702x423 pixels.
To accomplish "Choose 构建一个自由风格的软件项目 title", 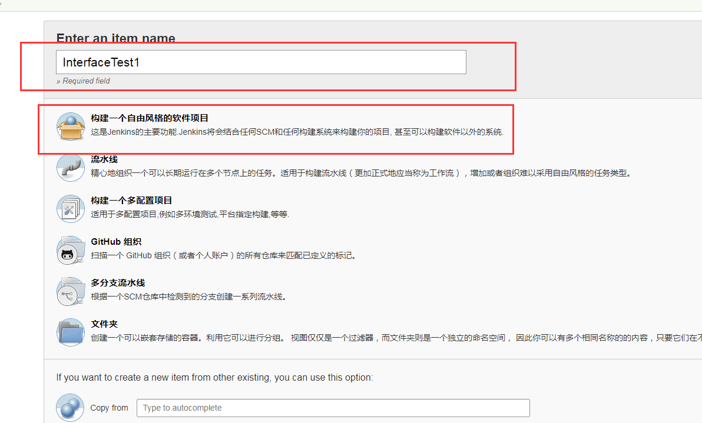I will click(x=150, y=118).
